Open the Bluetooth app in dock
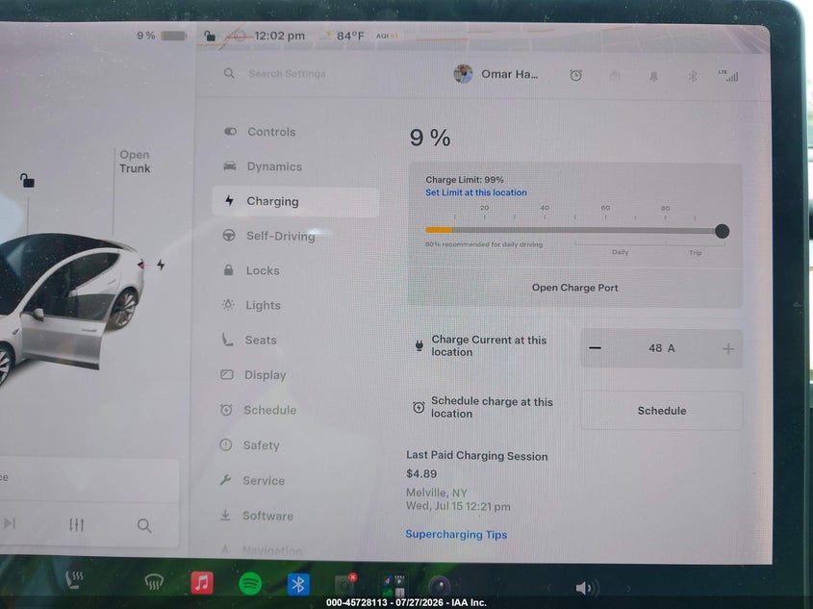813x609 pixels. 298,585
